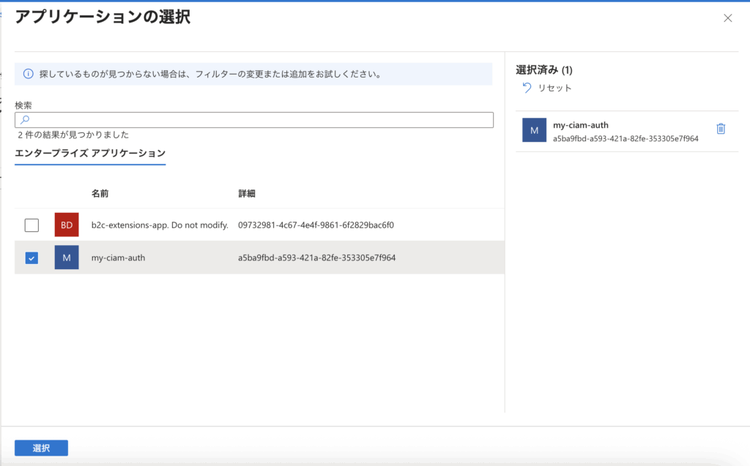This screenshot has height=466, width=750.
Task: Click the magnifier icon in search box
Action: [x=24, y=120]
